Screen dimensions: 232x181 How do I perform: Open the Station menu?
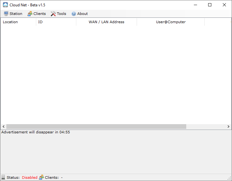click(x=13, y=14)
